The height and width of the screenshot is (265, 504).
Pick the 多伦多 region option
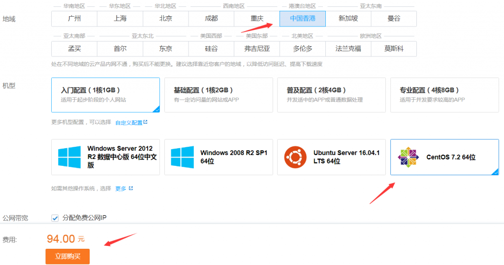tap(303, 49)
